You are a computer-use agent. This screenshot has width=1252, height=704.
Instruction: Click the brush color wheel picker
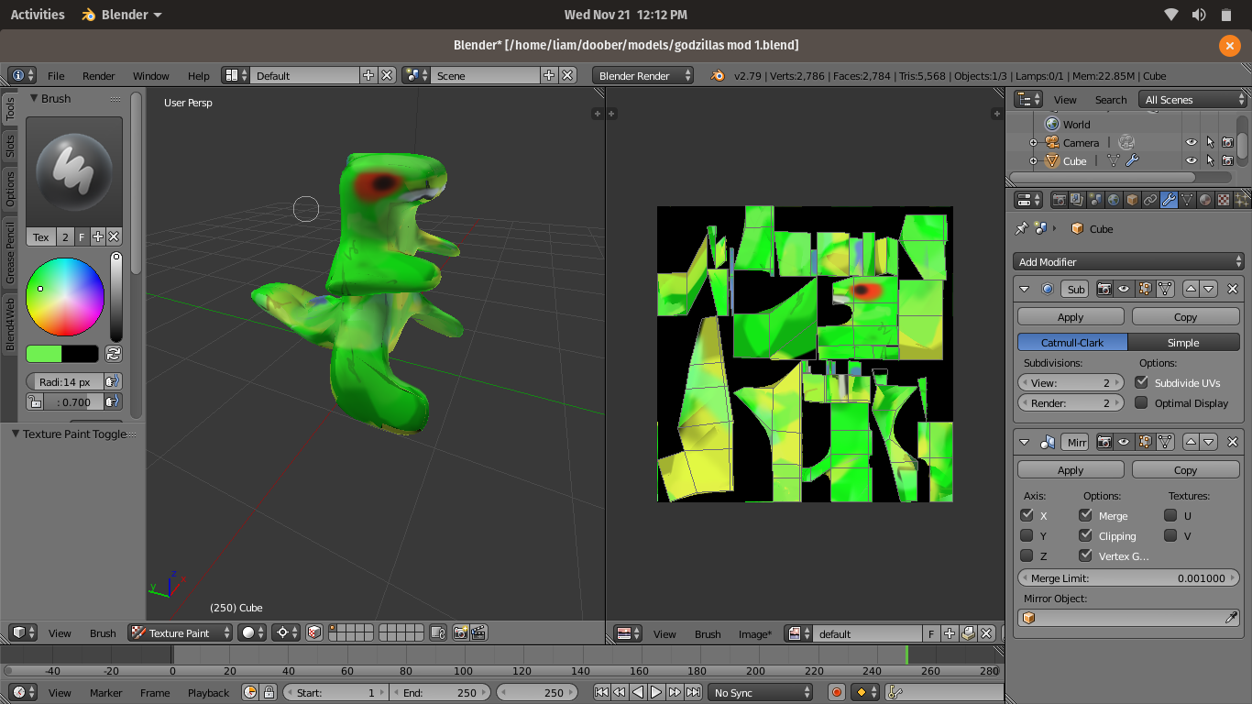65,297
